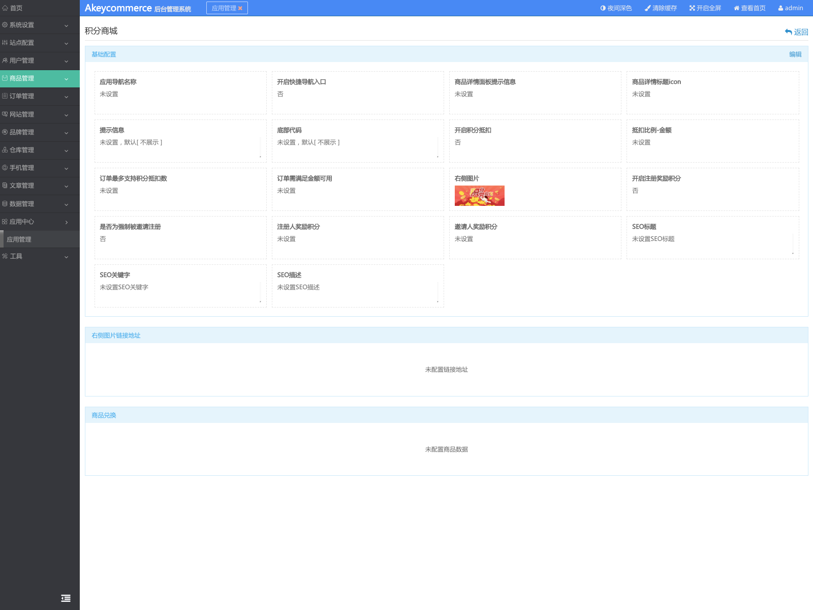Click the return arrow icon
This screenshot has width=813, height=610.
(x=789, y=32)
